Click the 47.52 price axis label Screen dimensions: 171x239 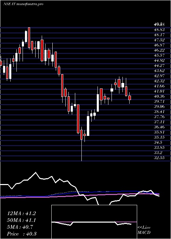pos(159,40)
